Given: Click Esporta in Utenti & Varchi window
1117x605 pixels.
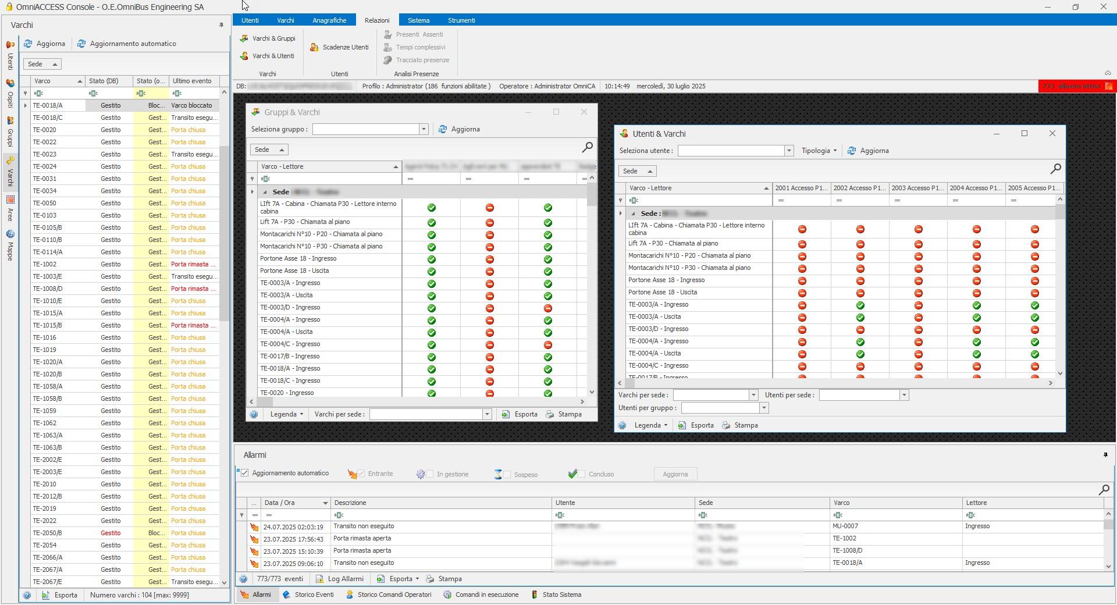Looking at the screenshot, I should [696, 425].
